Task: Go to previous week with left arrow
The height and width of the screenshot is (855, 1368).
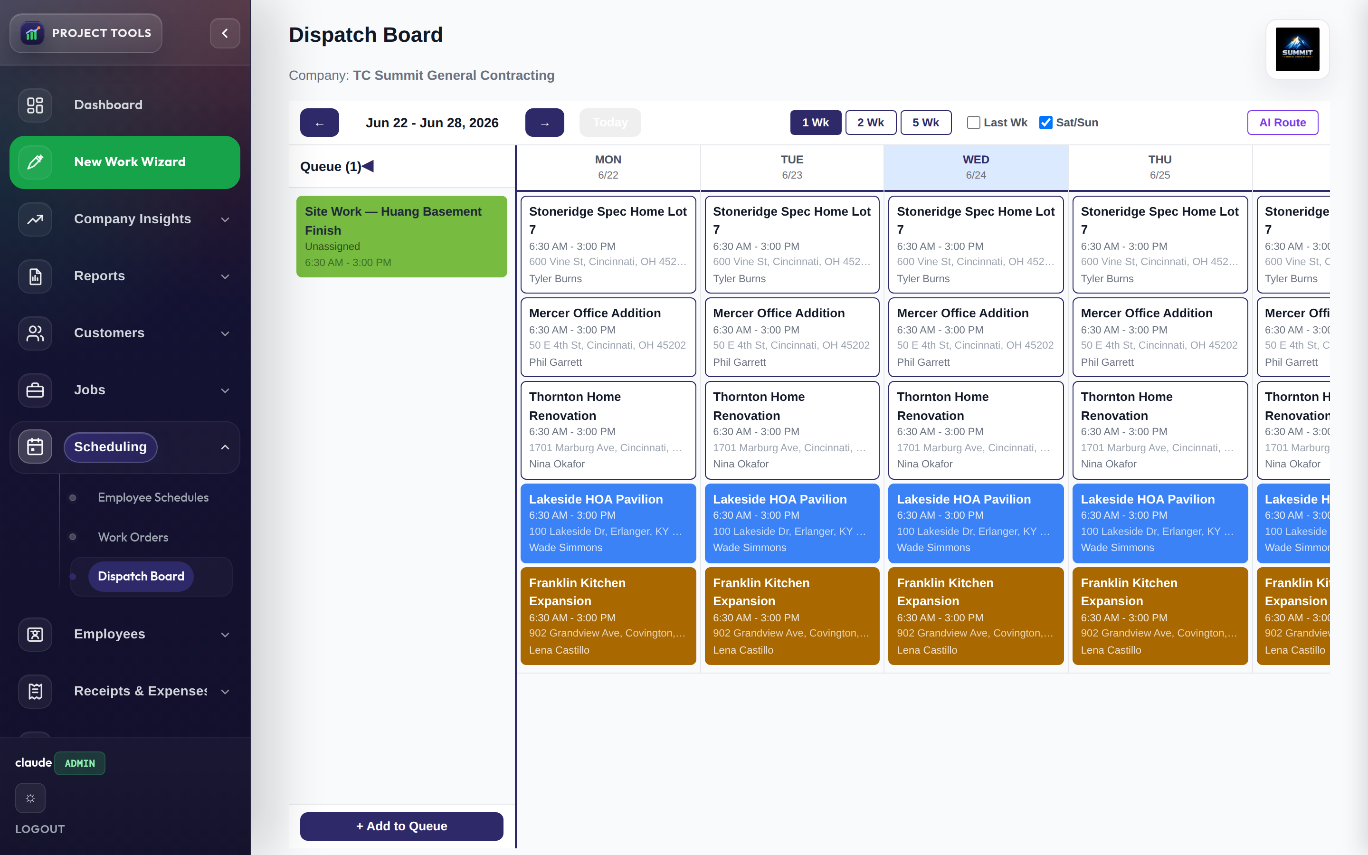Action: (x=319, y=123)
